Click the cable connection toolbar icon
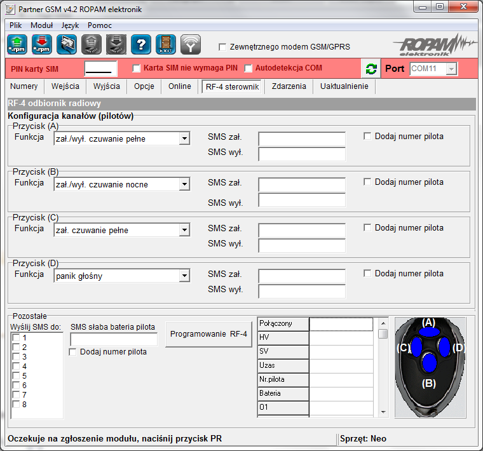Viewport: 483px width, 451px height. [67, 44]
